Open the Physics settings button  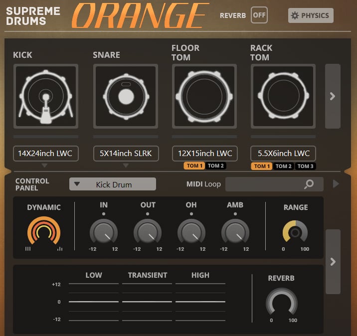tap(311, 15)
